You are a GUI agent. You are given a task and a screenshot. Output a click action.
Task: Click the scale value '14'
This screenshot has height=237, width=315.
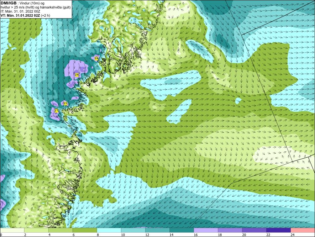171,235
